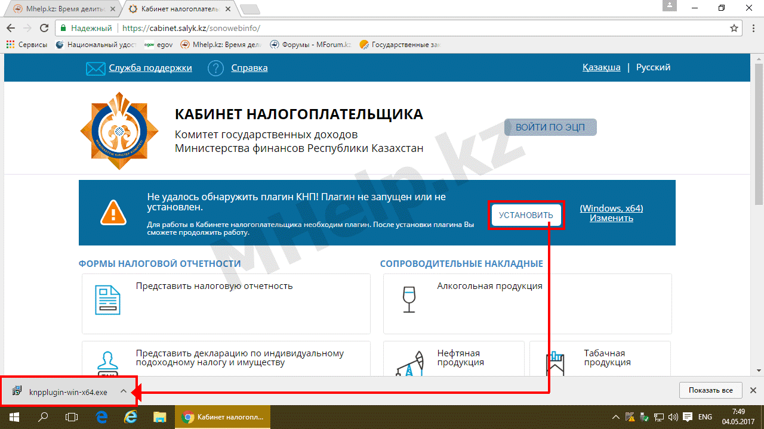The image size is (764, 429).
Task: Click the envelope support icon
Action: [x=95, y=69]
